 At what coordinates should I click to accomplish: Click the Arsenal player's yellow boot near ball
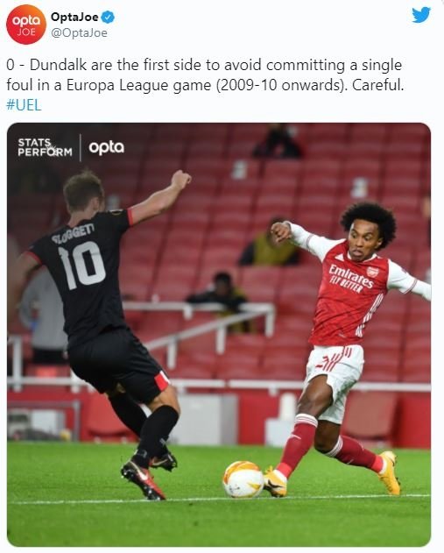(275, 481)
